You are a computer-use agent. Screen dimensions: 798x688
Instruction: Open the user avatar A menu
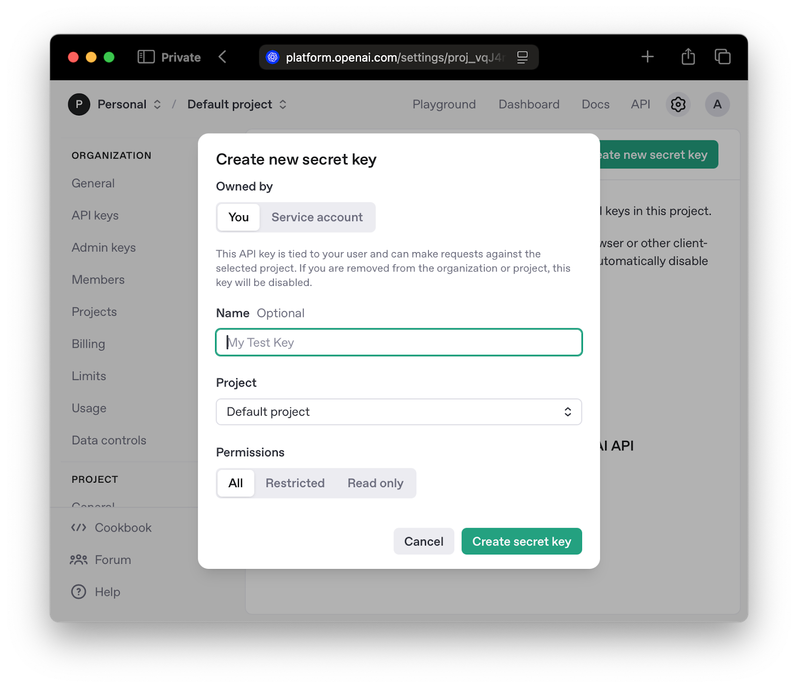coord(717,104)
